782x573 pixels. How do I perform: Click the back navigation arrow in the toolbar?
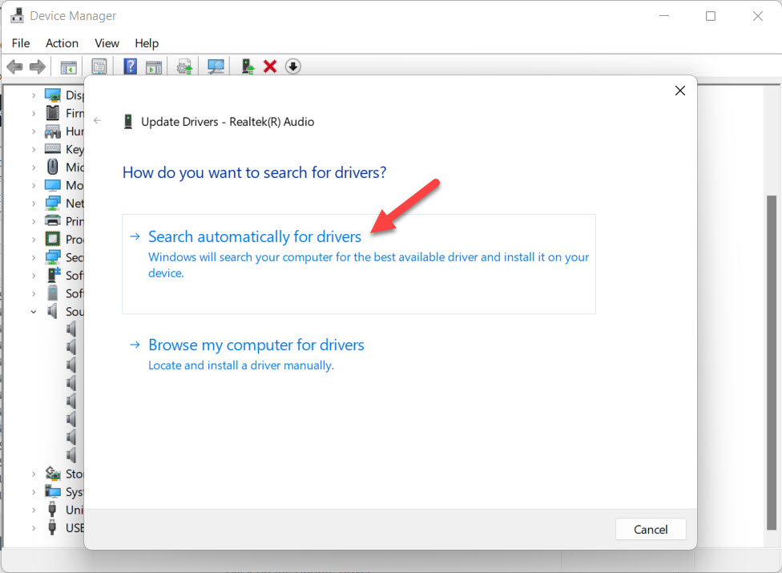(14, 66)
